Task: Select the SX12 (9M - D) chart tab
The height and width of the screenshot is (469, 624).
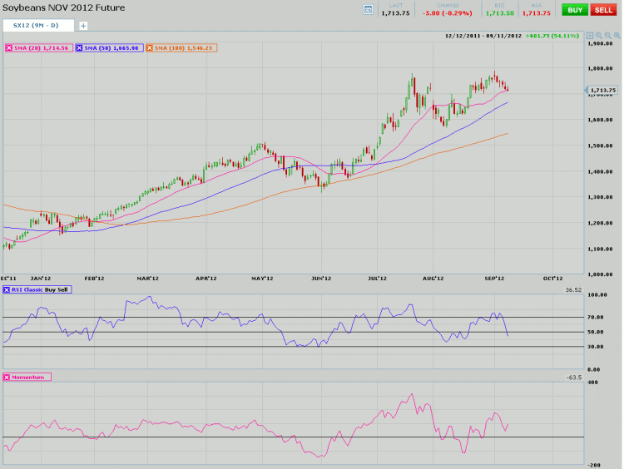Action: coord(37,26)
